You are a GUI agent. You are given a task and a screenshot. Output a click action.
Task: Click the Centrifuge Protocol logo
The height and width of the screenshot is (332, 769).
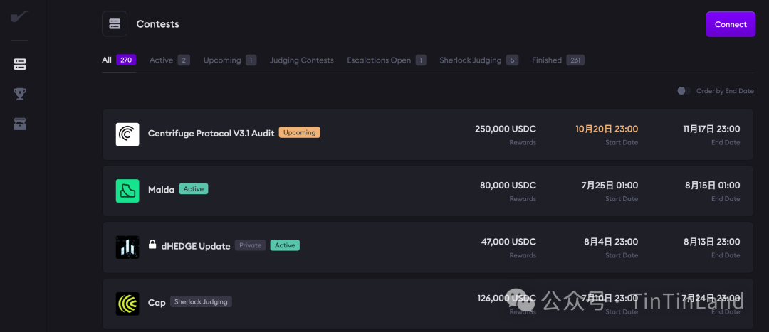tap(127, 134)
